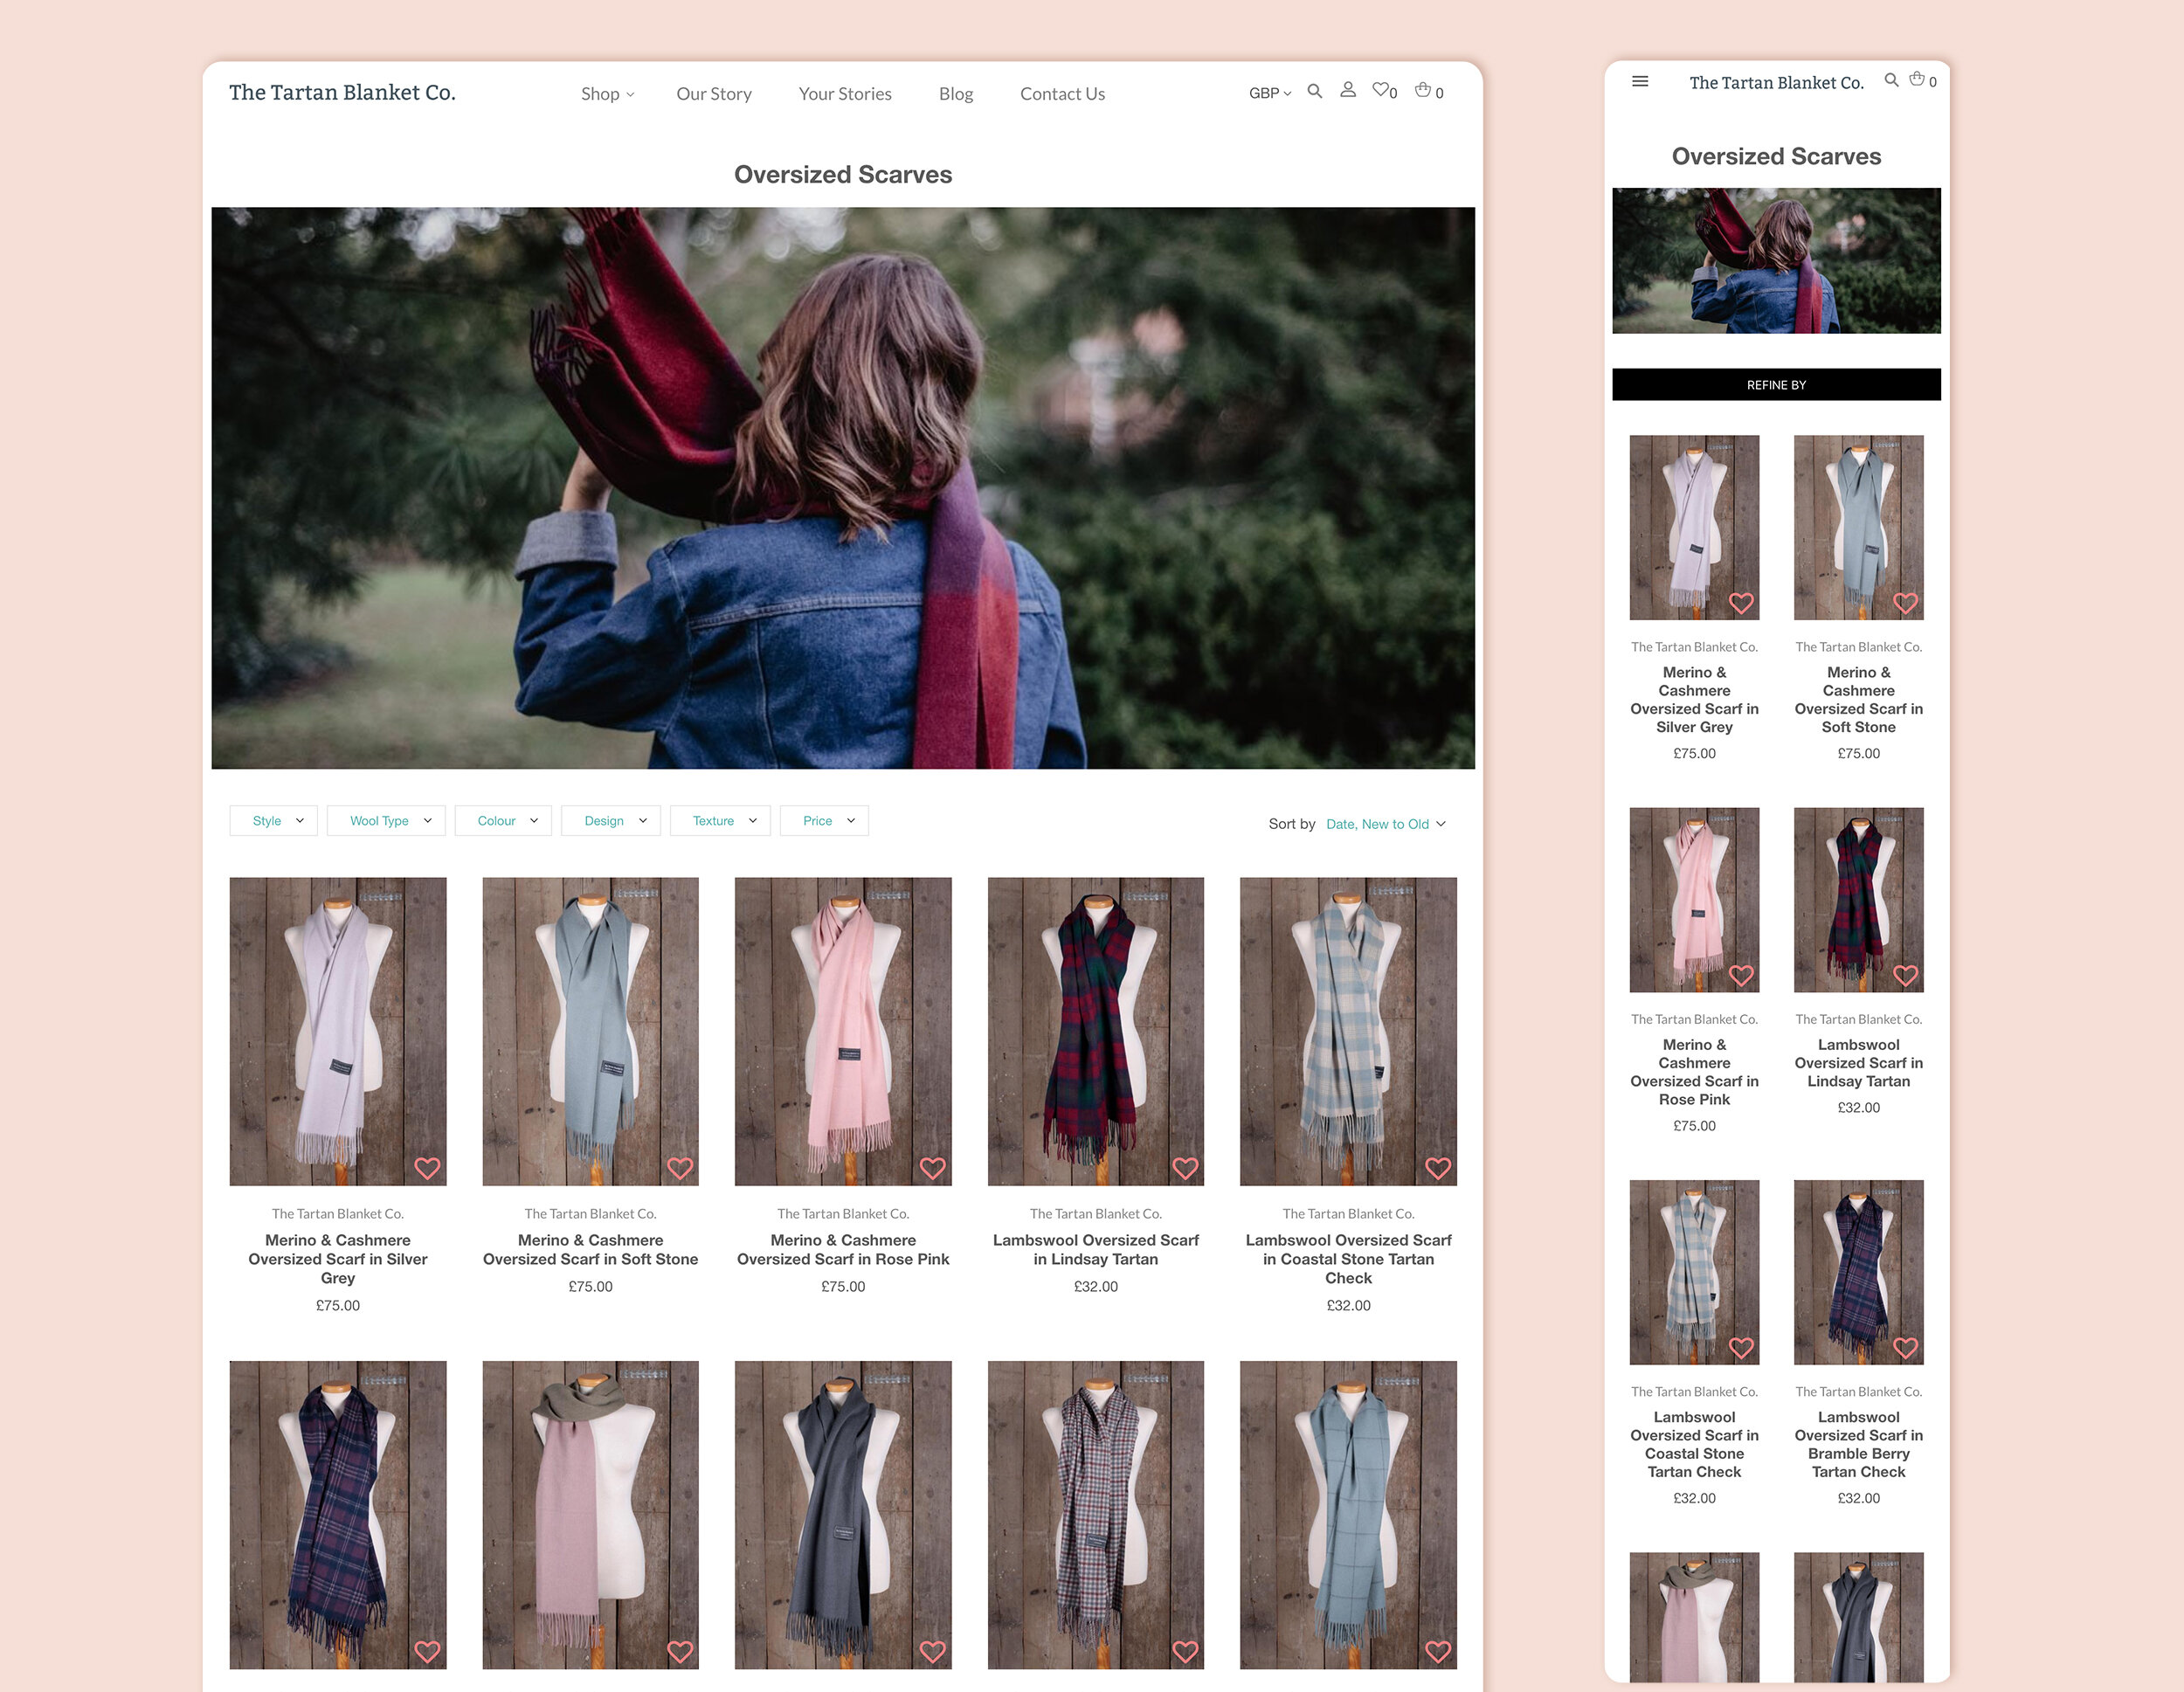Toggle heart on desktop second-row navy tartan scarf
The image size is (2184, 1692).
(x=427, y=1652)
